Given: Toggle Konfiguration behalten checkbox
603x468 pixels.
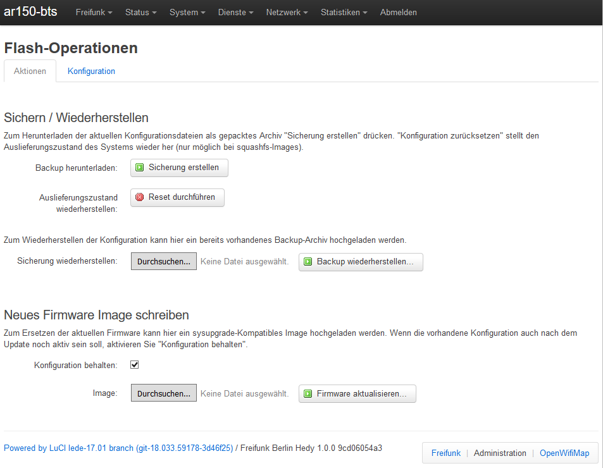Looking at the screenshot, I should [134, 365].
